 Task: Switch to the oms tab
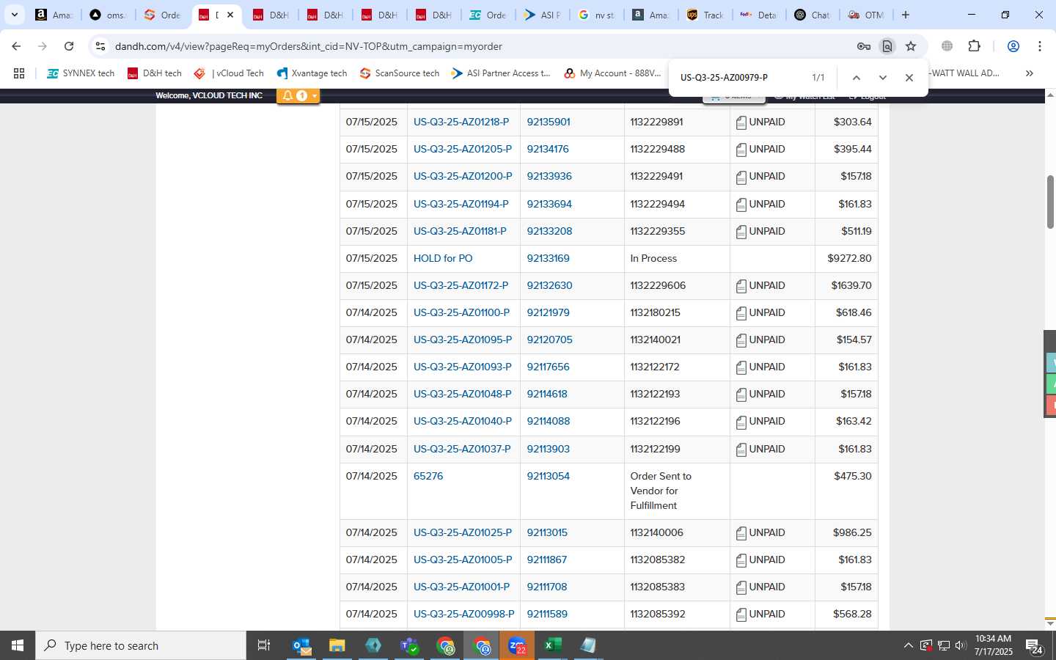108,15
